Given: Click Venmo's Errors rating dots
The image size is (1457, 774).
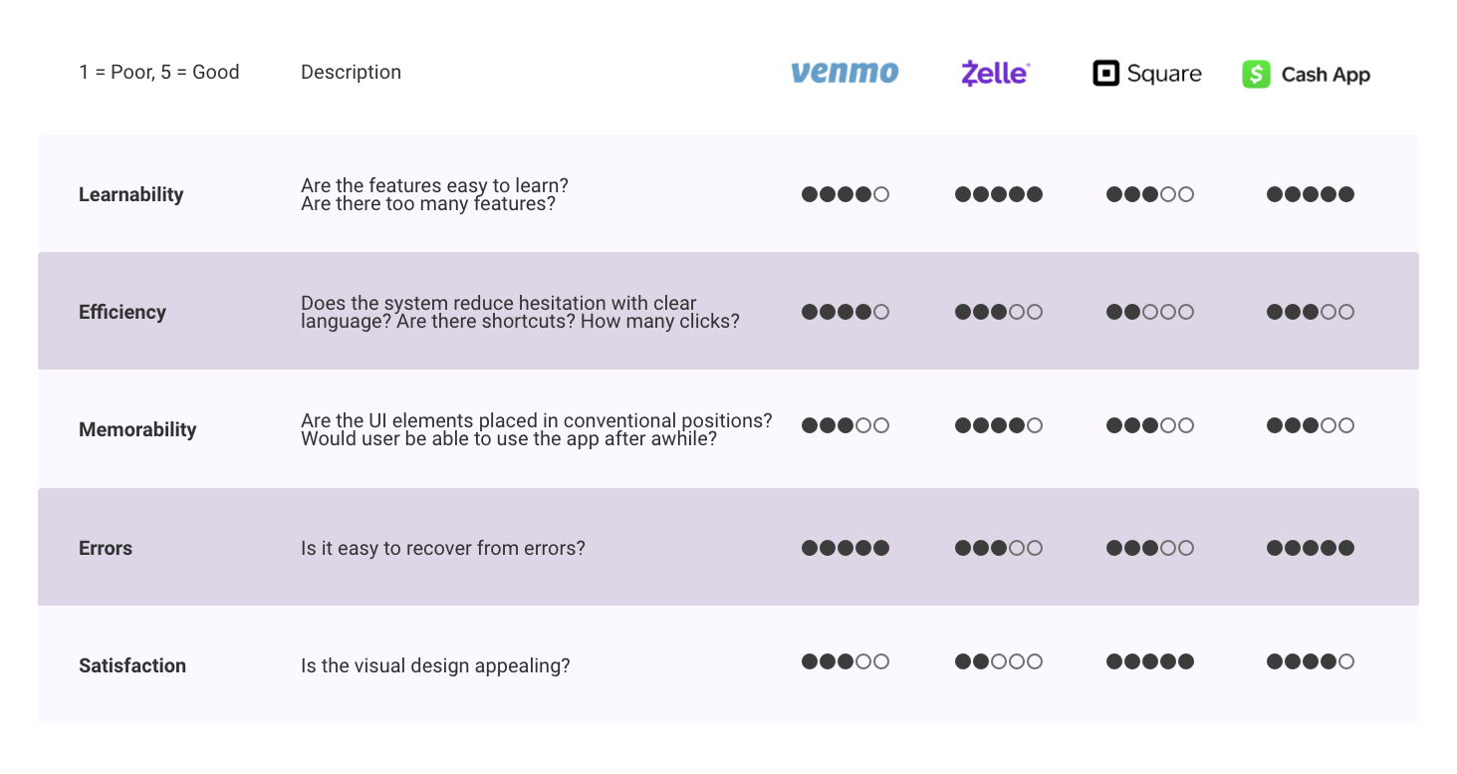Looking at the screenshot, I should tap(846, 548).
